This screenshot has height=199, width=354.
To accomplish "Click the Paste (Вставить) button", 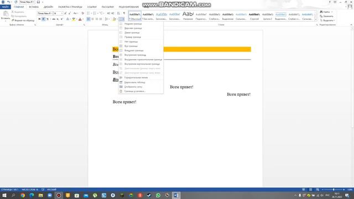I will click(6, 15).
